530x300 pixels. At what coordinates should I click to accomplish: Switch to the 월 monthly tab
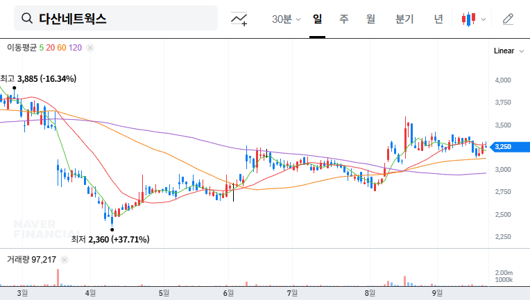[371, 19]
